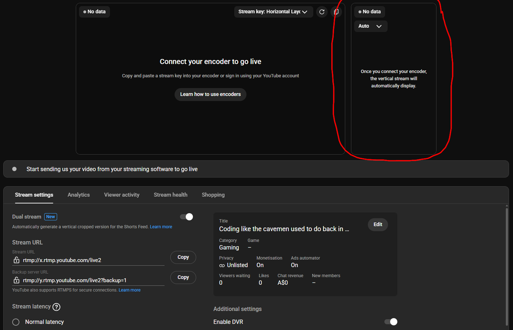Viewport: 513px width, 330px height.
Task: Open the Auto dropdown in vertical preview
Action: point(371,26)
